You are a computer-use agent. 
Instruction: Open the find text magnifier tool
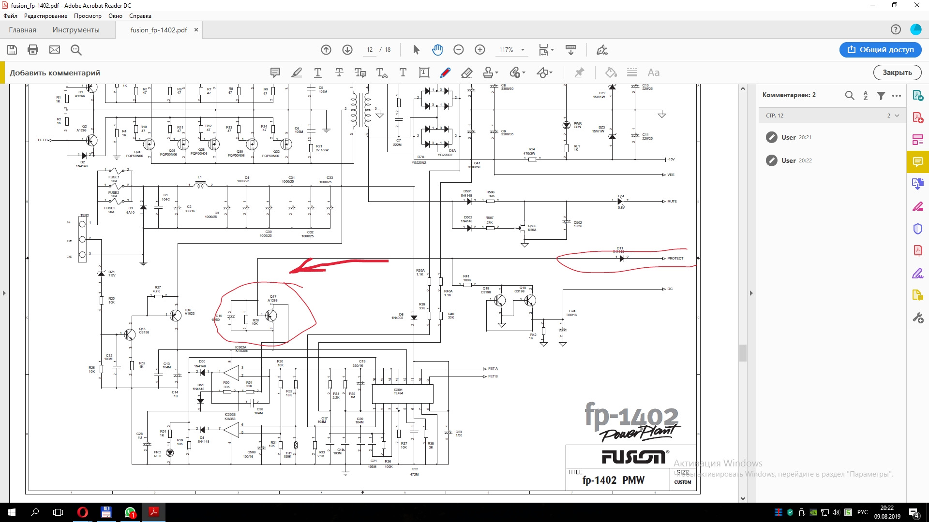pos(76,50)
